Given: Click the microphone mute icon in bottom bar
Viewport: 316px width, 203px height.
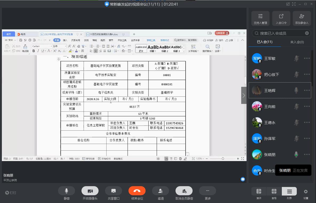Looking at the screenshot, I should 67,191.
